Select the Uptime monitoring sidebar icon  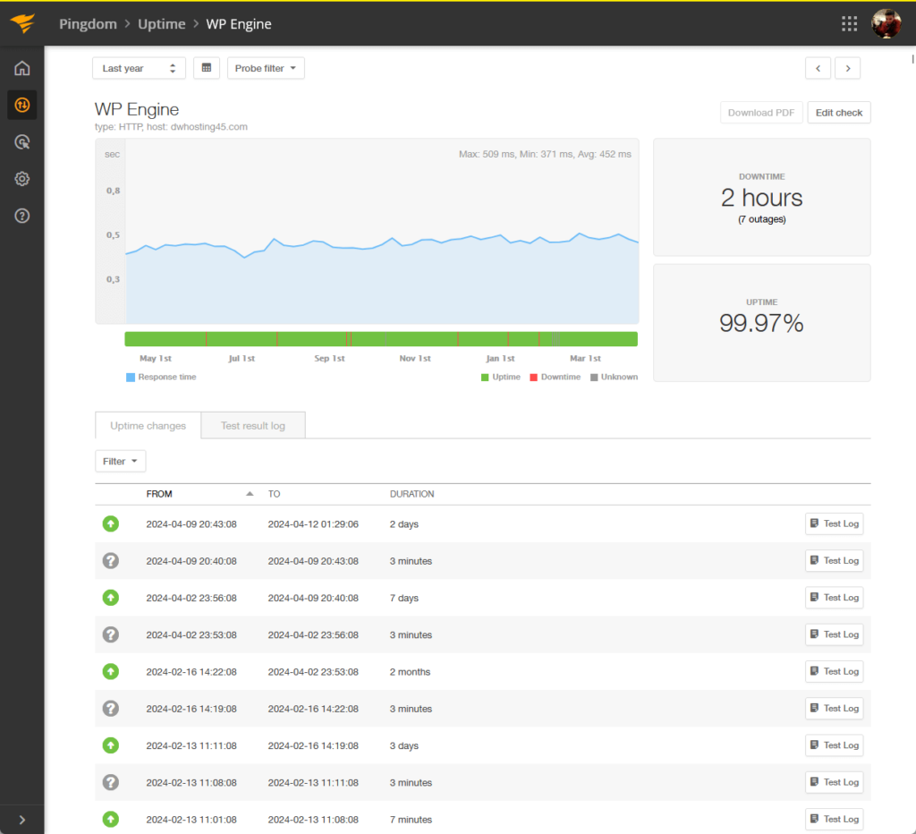pos(22,106)
